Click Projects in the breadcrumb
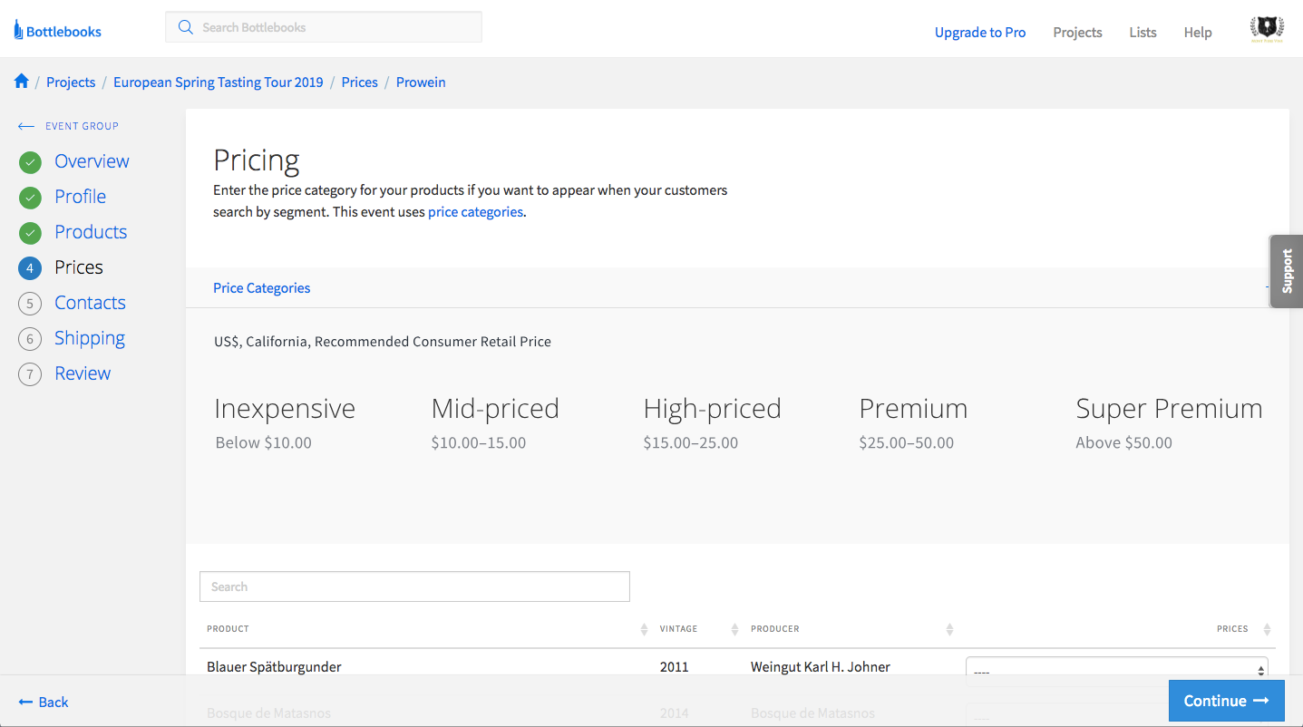Viewport: 1303px width, 727px height. coord(71,82)
